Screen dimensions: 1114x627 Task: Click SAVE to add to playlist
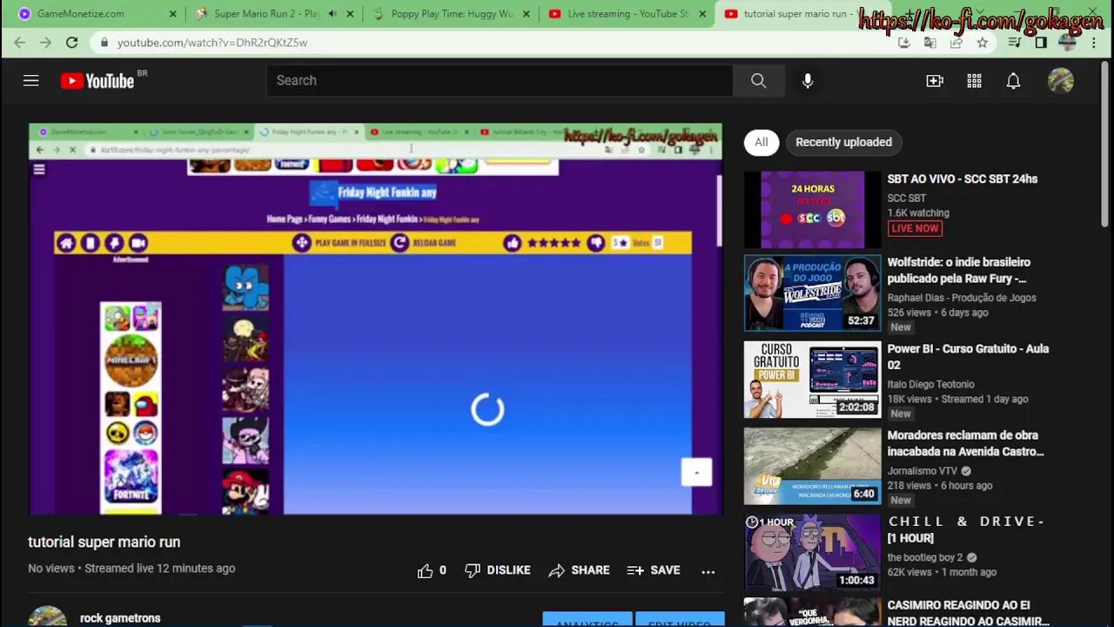[654, 570]
